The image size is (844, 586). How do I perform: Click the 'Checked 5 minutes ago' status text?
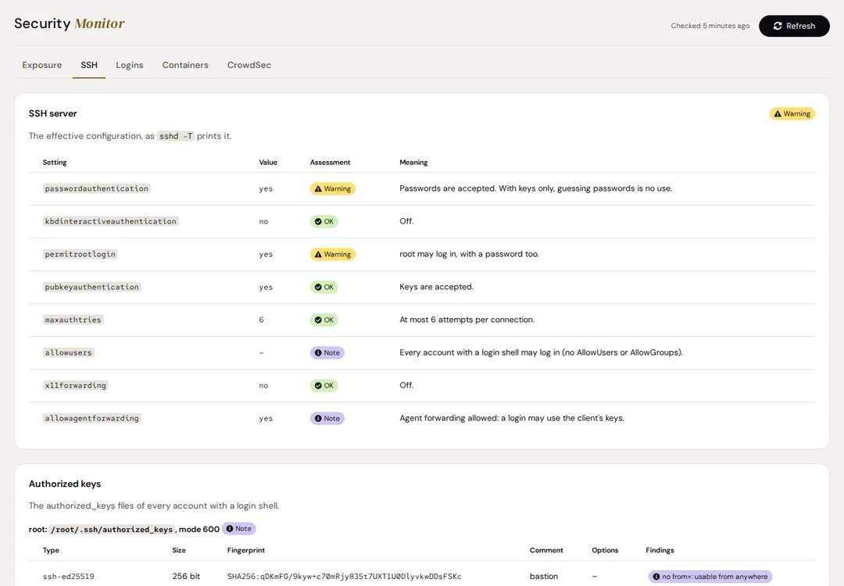pos(710,26)
